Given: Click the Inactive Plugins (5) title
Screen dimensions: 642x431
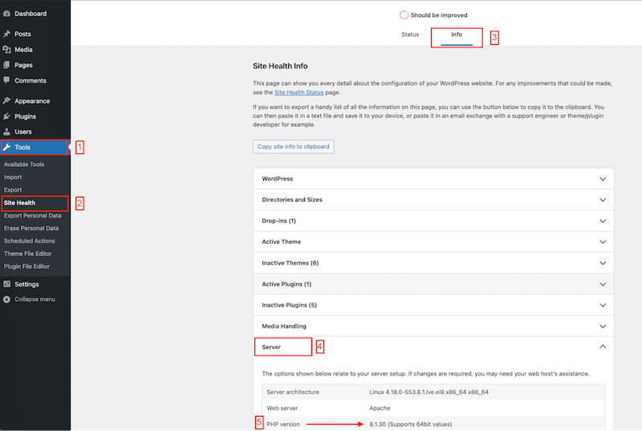Looking at the screenshot, I should (289, 305).
